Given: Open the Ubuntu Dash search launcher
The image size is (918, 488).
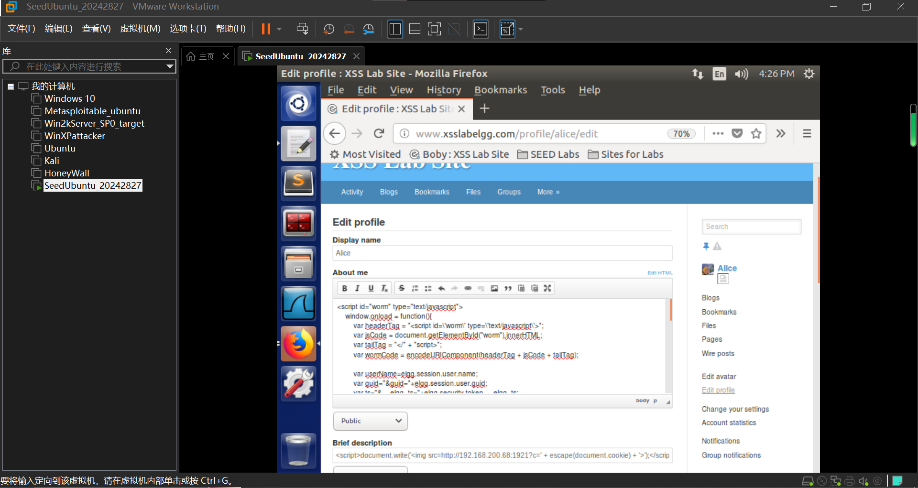Looking at the screenshot, I should click(x=298, y=103).
